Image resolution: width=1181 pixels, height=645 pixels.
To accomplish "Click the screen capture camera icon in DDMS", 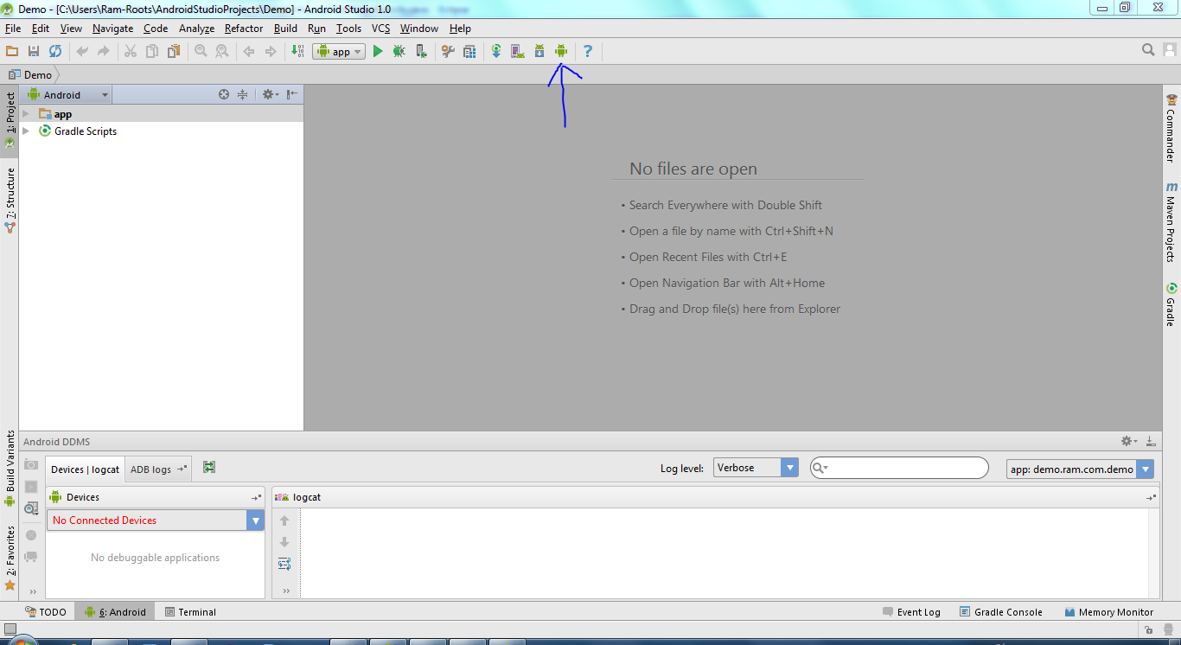I will tap(31, 465).
